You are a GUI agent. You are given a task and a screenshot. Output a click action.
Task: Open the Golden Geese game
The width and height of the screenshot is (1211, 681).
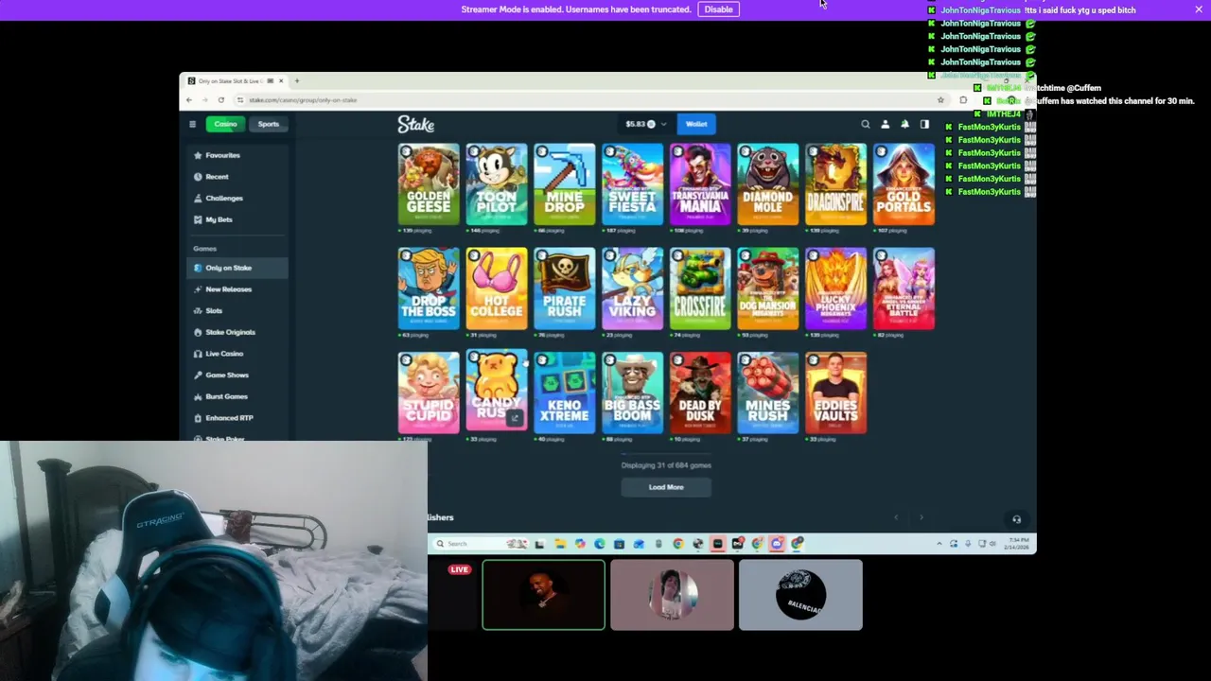[429, 184]
